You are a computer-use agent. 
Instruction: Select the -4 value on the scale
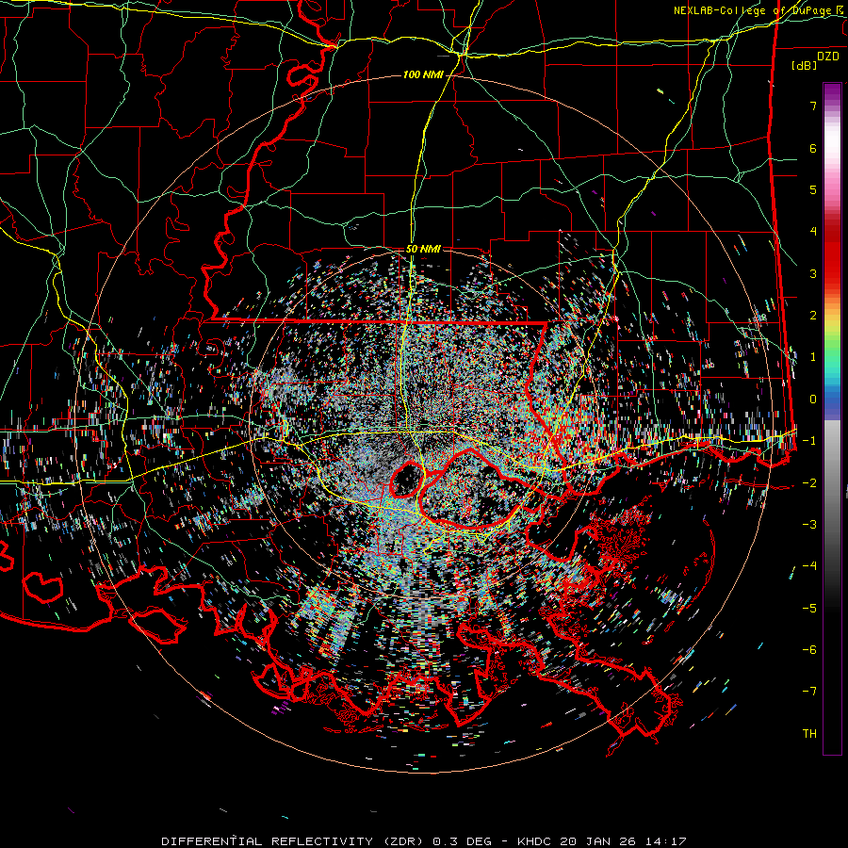[809, 566]
